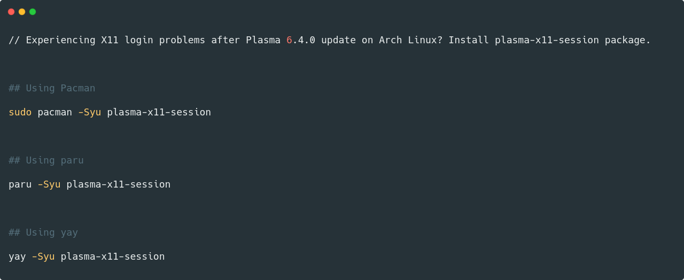Click the yellow 'sudo' keyword
Screen dimensions: 684x280
(20, 112)
